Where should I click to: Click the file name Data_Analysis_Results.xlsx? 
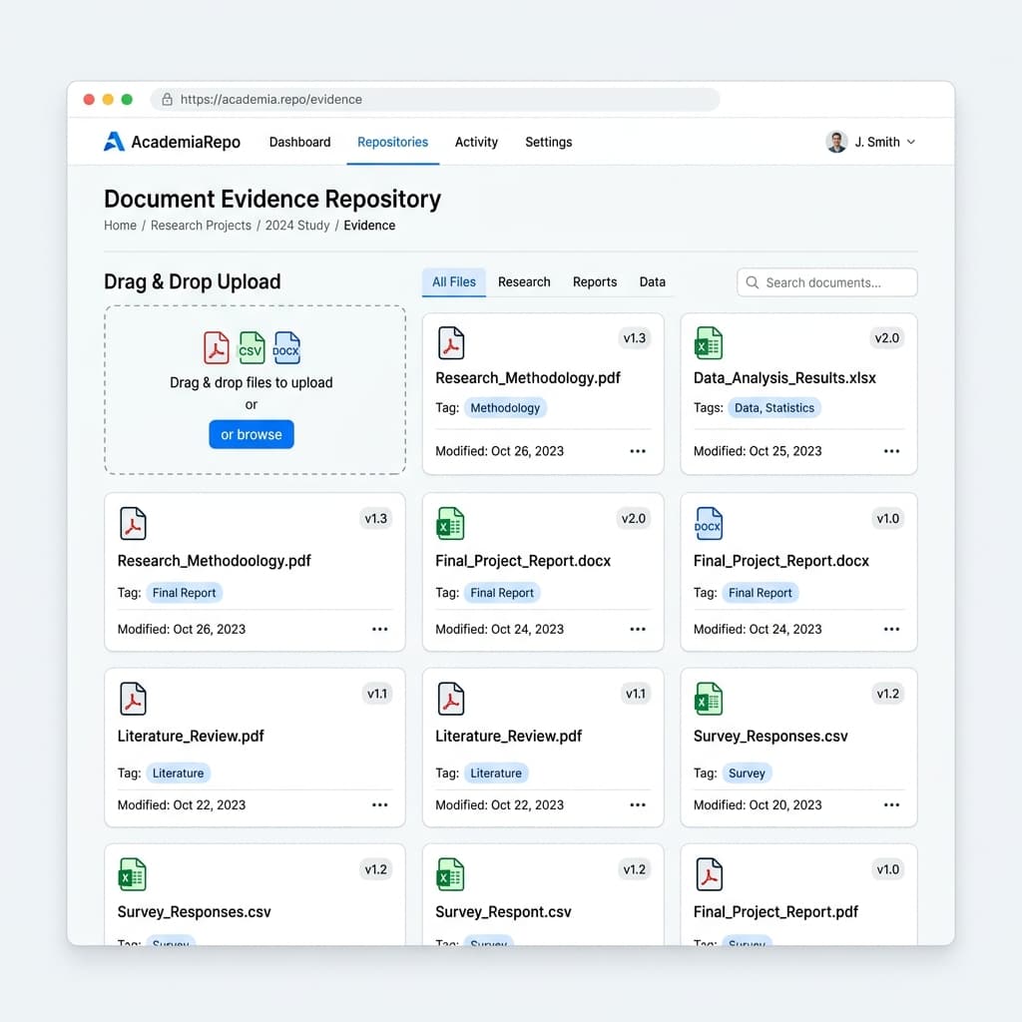coord(784,378)
